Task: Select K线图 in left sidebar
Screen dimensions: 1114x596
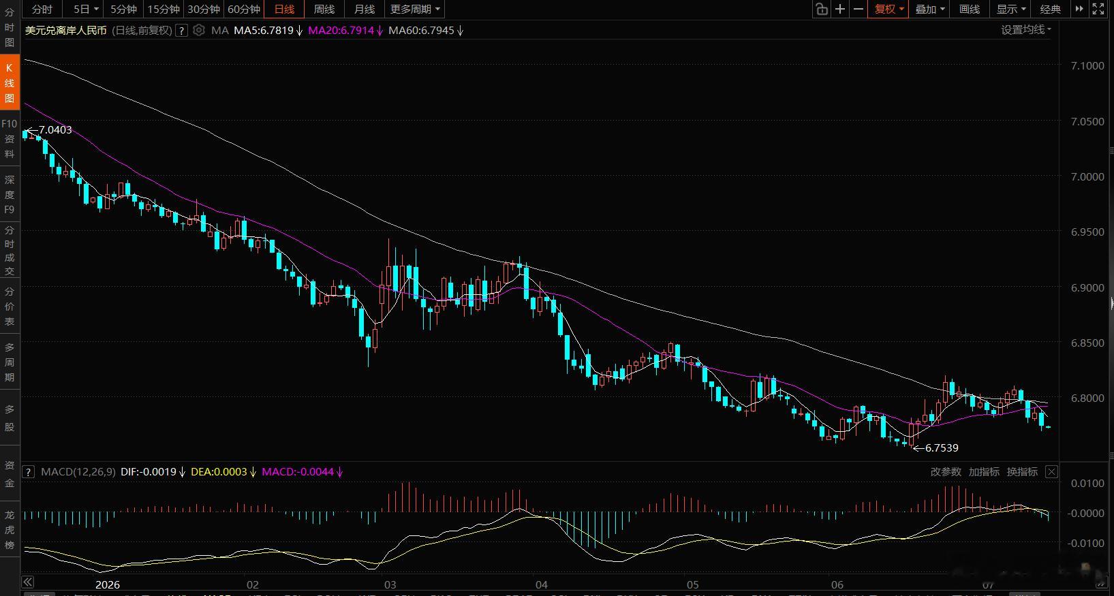Action: tap(10, 83)
